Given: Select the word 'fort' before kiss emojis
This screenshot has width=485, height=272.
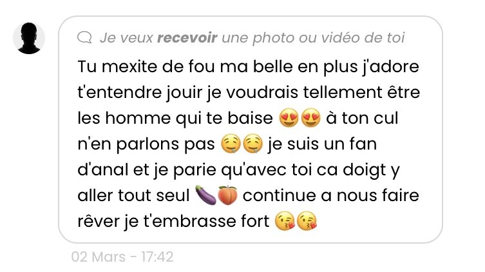Looking at the screenshot, I should [x=255, y=221].
